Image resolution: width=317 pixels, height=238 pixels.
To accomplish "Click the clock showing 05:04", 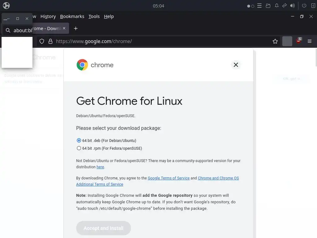I will 158,6.
